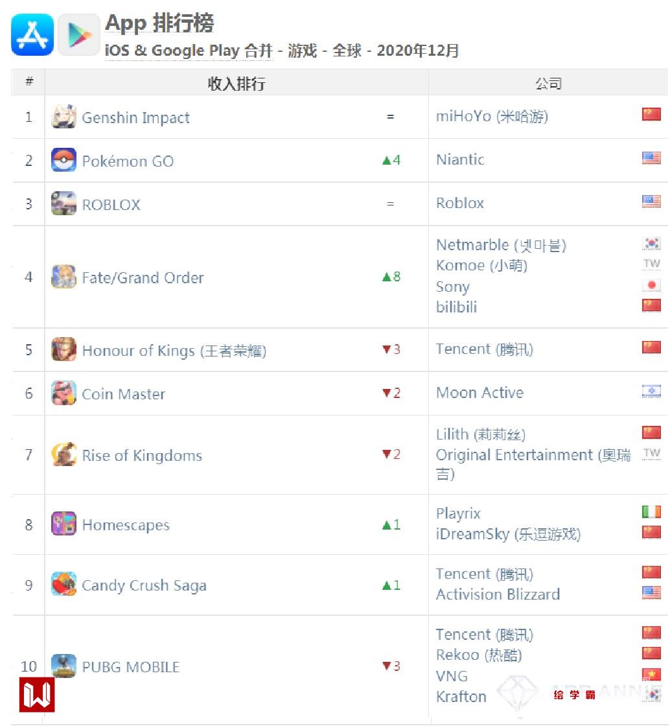Open the VNG company link
This screenshot has width=670, height=726.
tap(452, 677)
